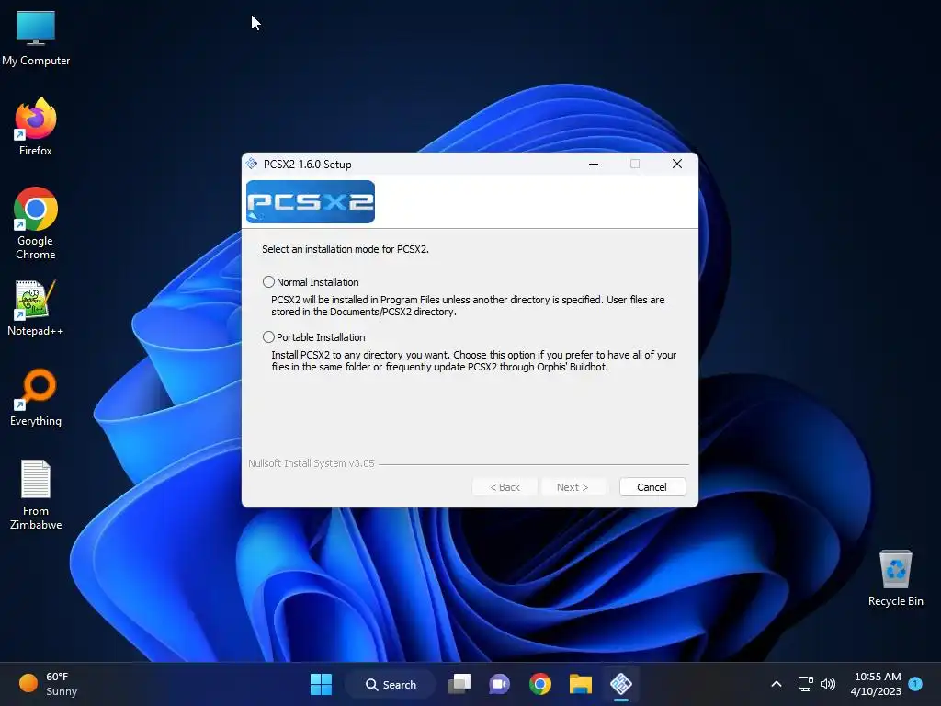Open the My Computer desktop icon
The image size is (941, 706).
pos(36,39)
